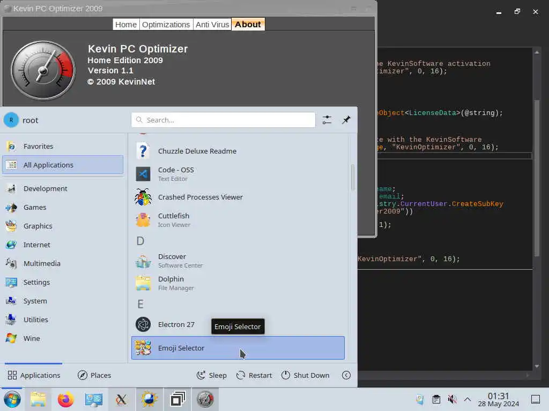Open the Optimizations tab

166,25
